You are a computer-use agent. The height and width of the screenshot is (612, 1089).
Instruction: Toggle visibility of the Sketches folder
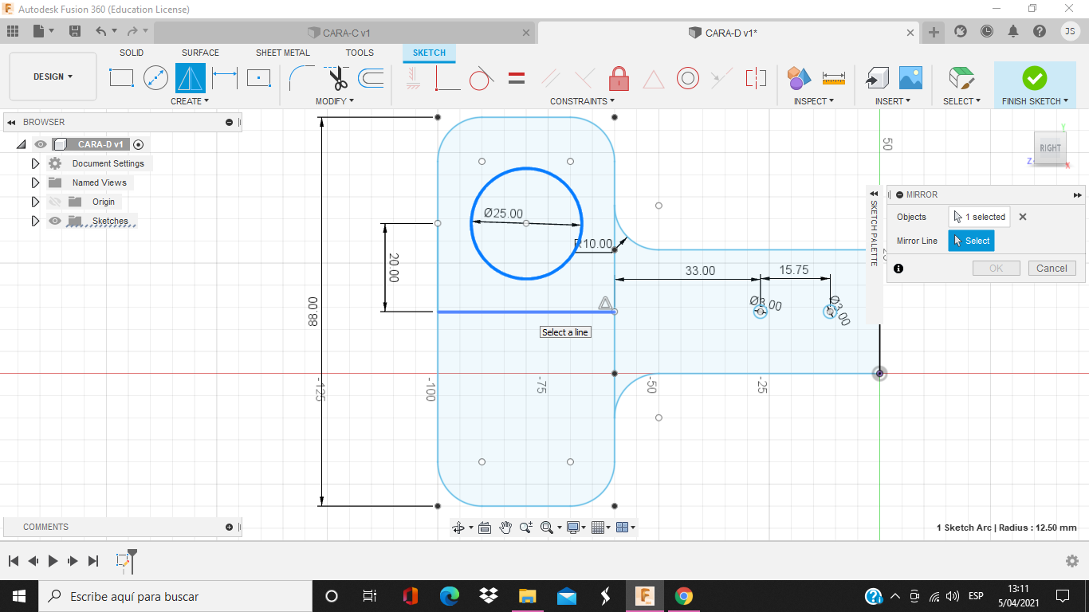point(55,221)
